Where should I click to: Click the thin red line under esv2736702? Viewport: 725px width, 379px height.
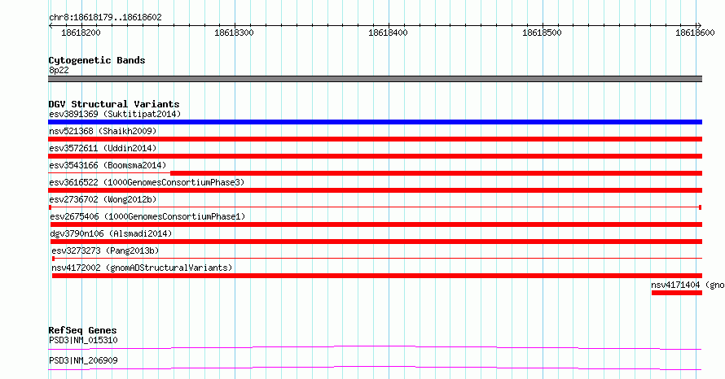pos(375,207)
